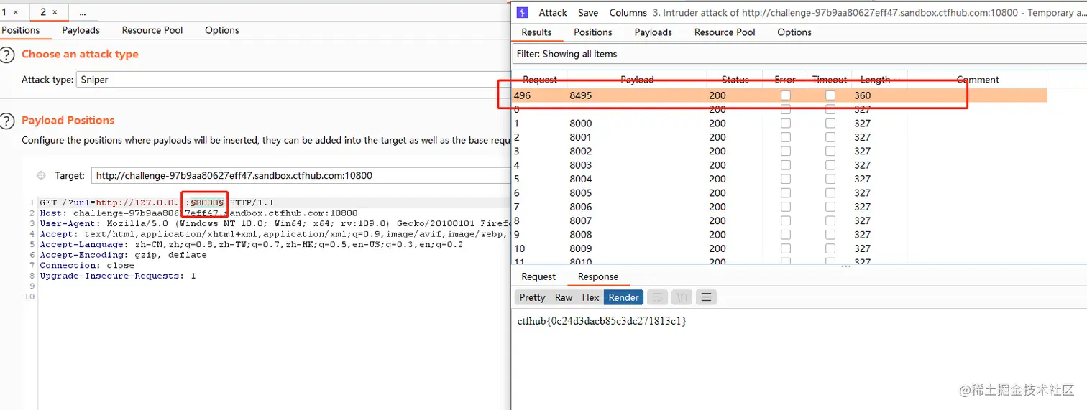
Task: Tick Error checkbox in payload 8006 row
Action: [x=786, y=207]
